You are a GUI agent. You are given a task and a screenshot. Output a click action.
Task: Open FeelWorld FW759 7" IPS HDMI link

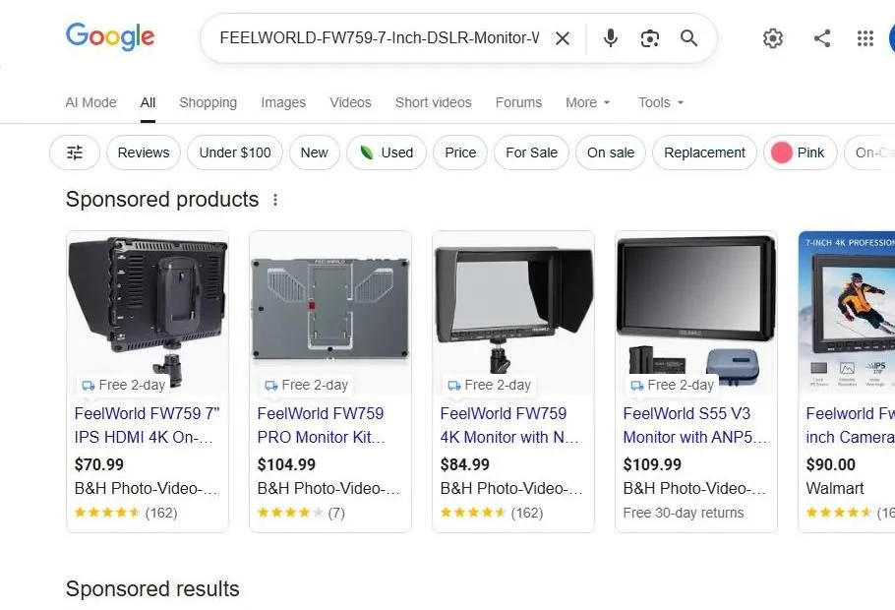tap(147, 425)
